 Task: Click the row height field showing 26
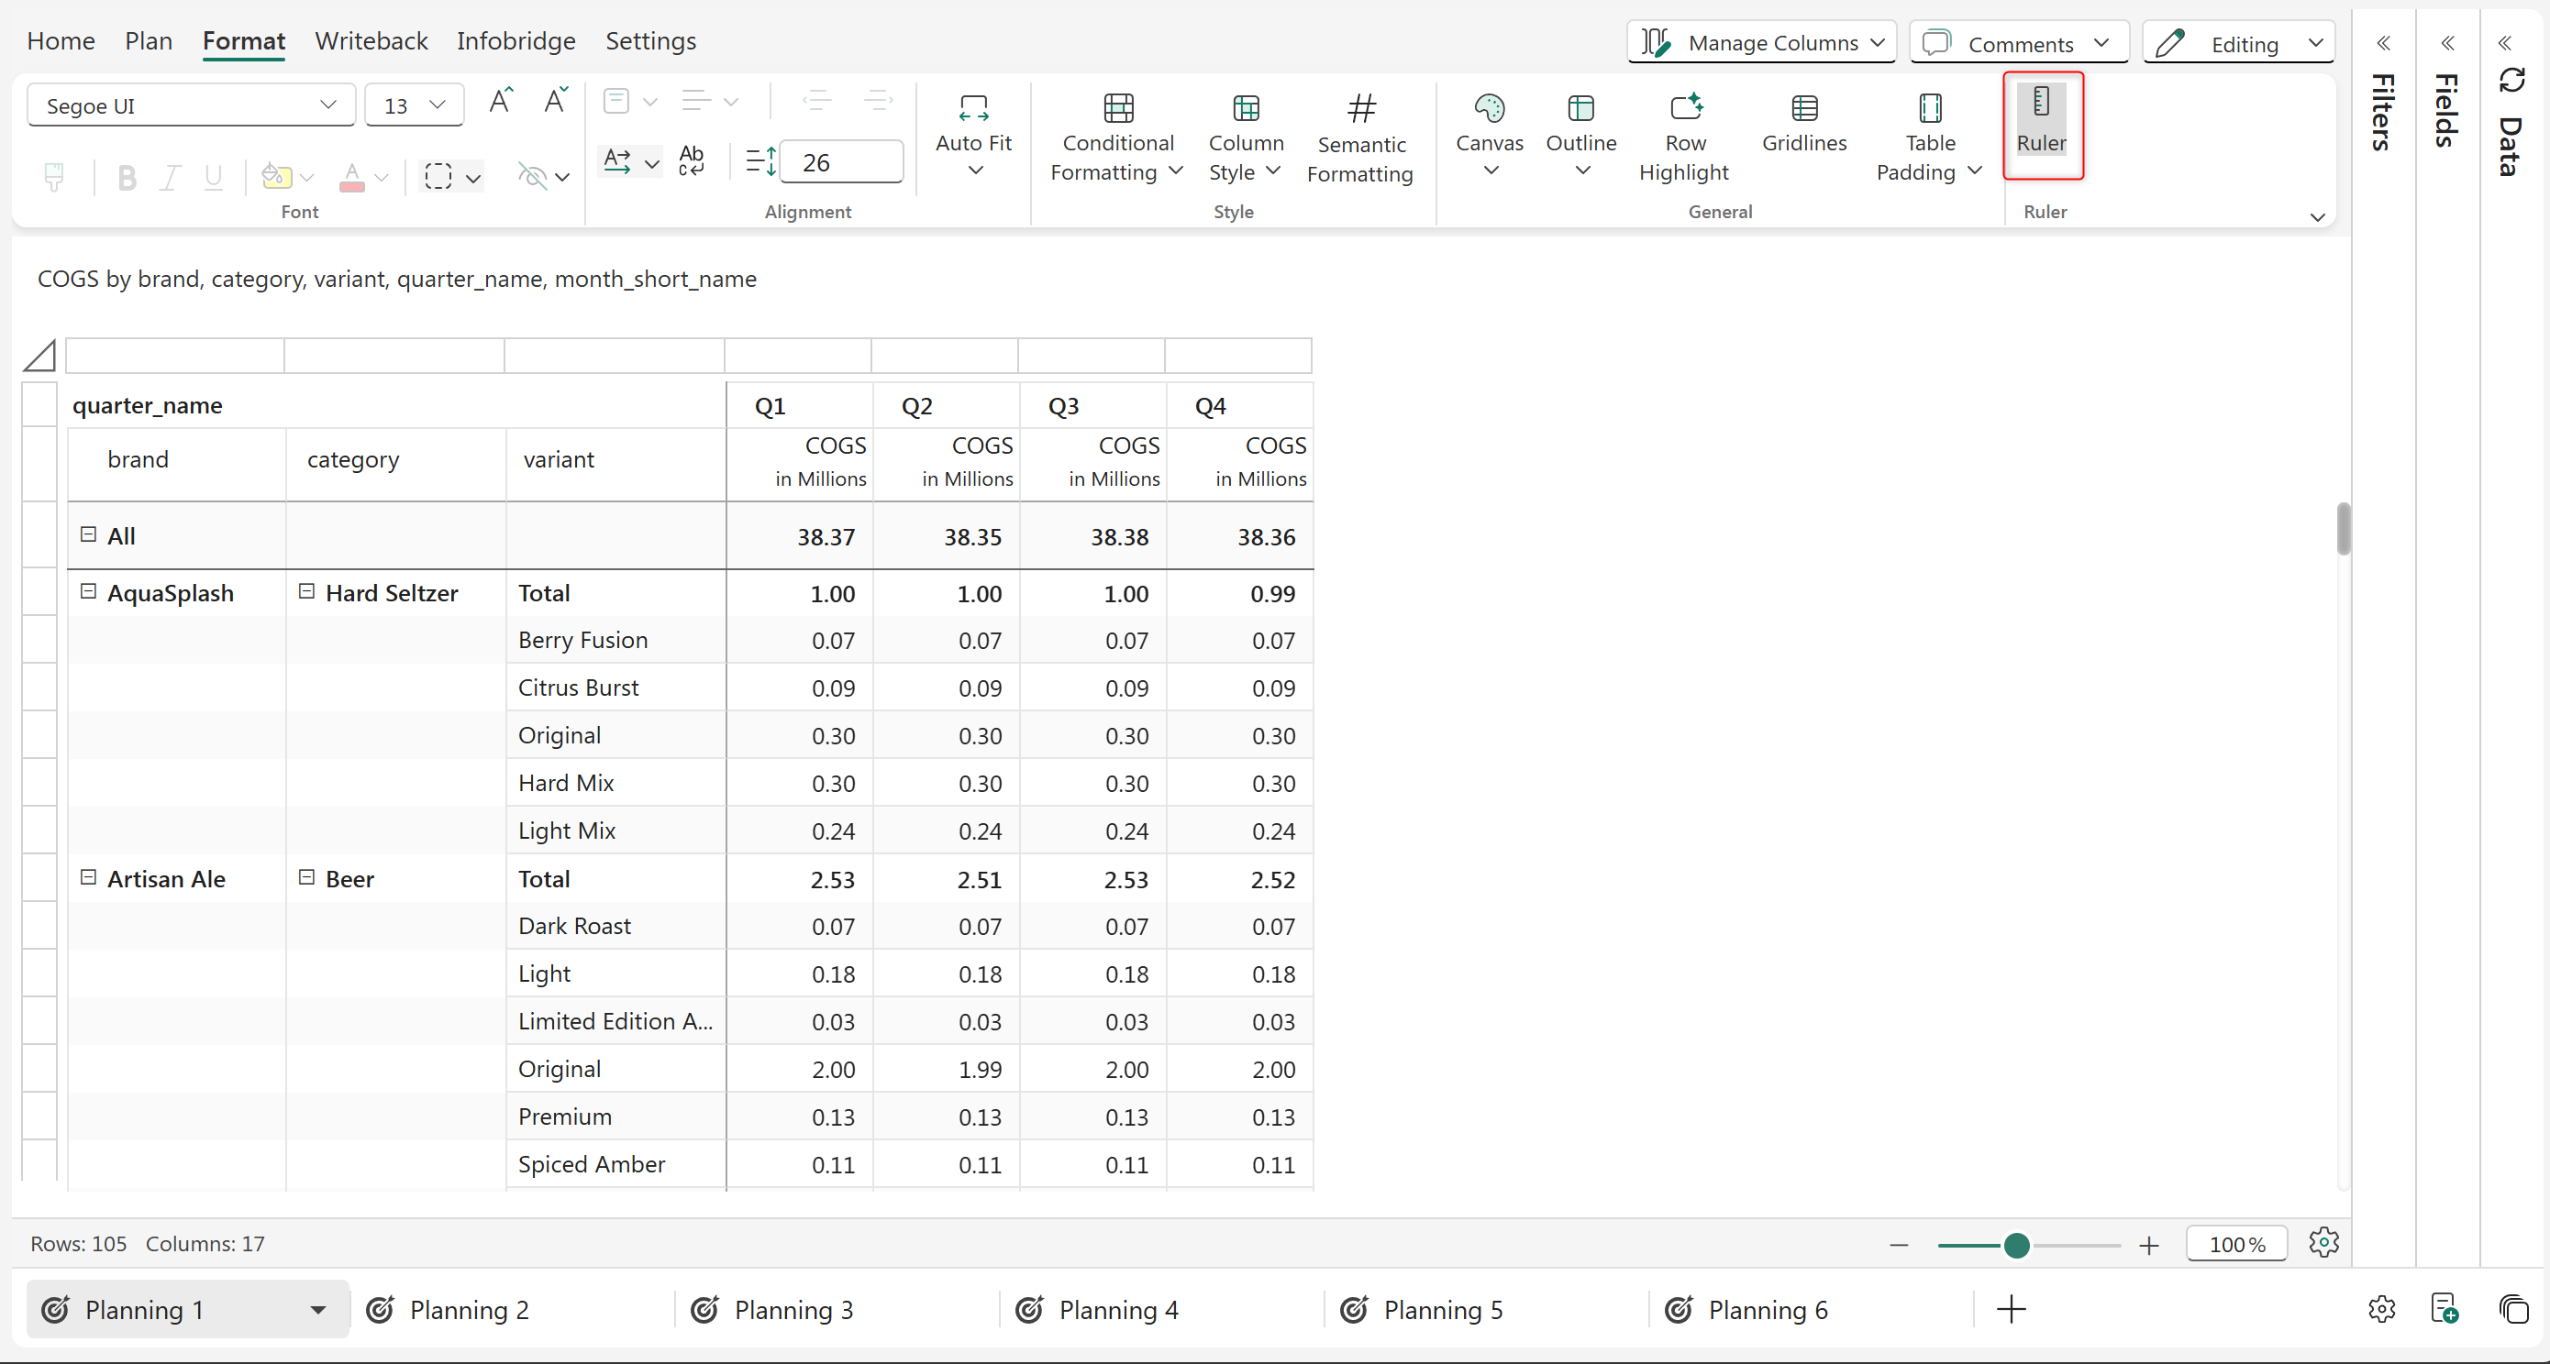(x=840, y=162)
